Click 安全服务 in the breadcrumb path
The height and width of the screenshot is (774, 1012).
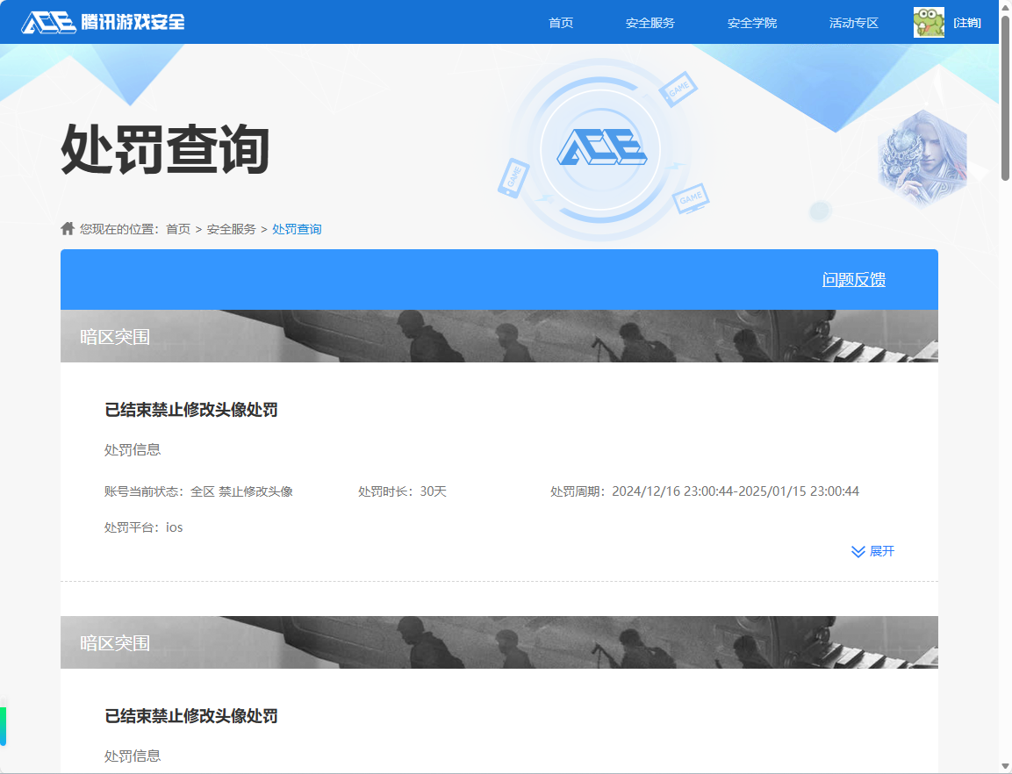click(232, 229)
